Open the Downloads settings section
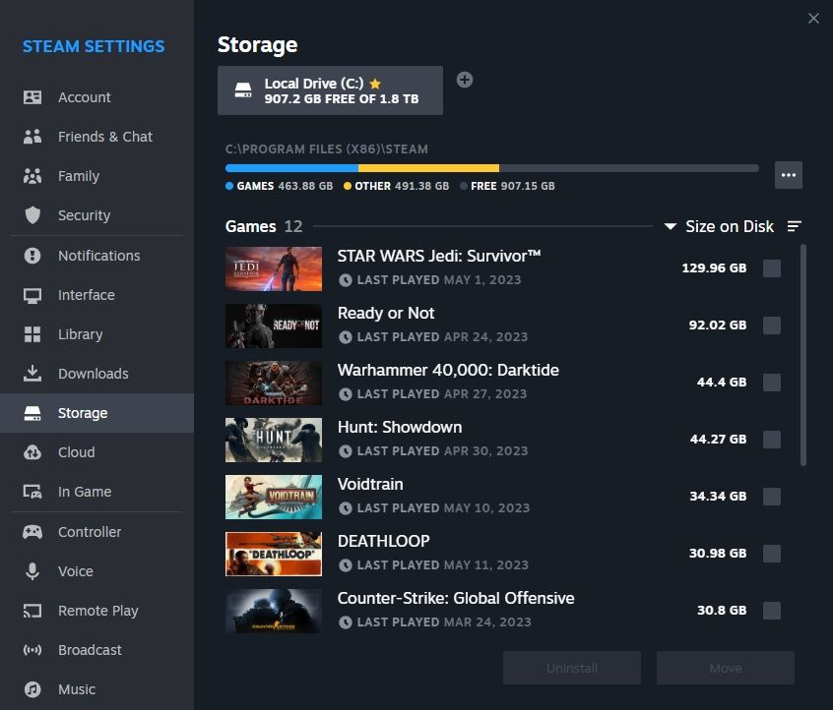 (94, 374)
